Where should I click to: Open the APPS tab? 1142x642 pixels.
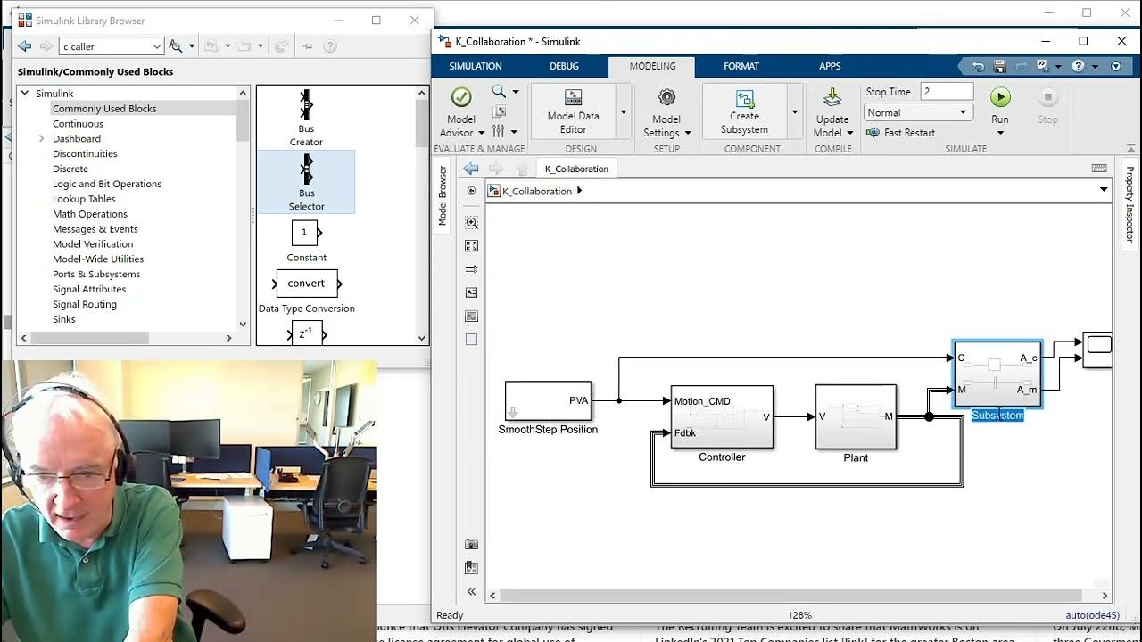pyautogui.click(x=830, y=66)
